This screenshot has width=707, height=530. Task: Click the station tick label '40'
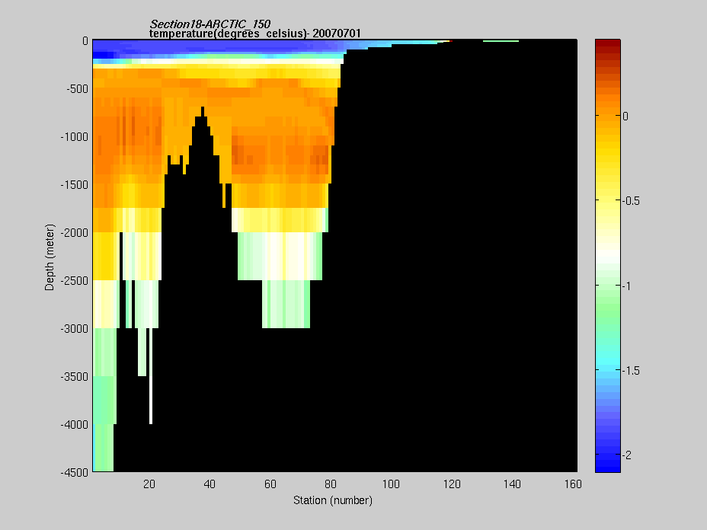coord(210,484)
